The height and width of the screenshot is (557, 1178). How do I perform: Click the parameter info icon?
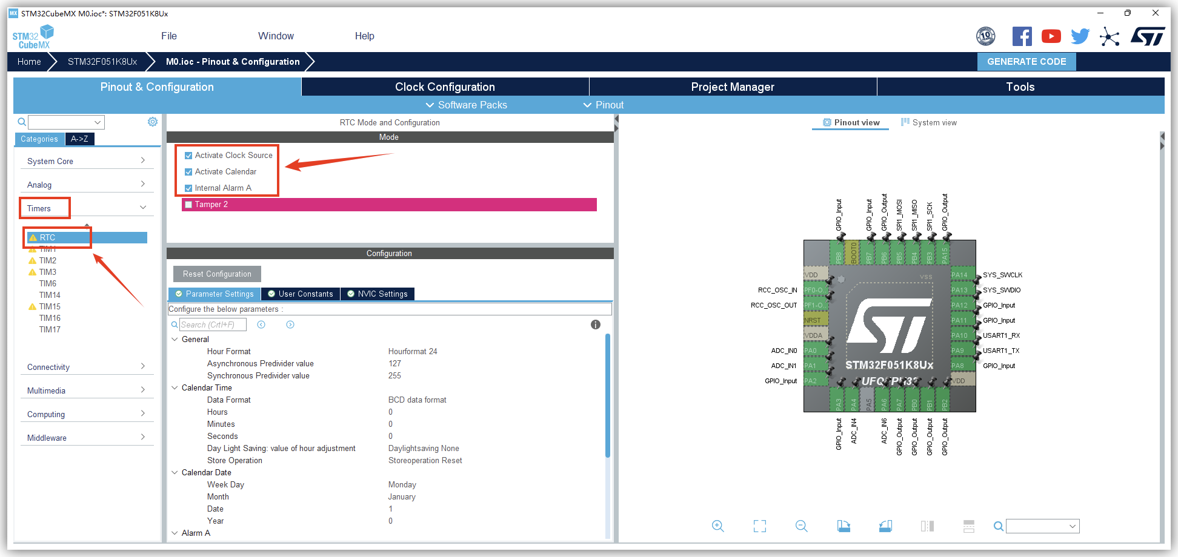click(595, 325)
